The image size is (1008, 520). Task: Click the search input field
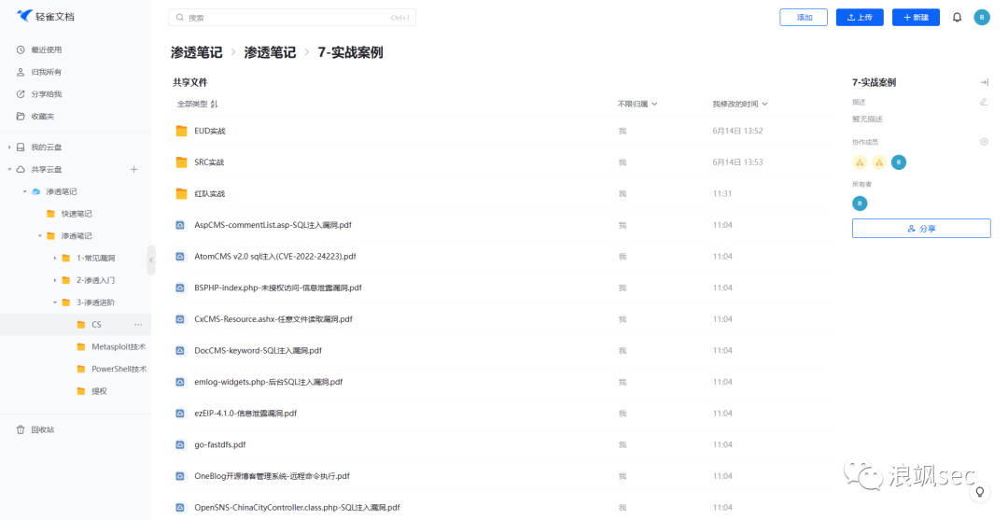[292, 18]
